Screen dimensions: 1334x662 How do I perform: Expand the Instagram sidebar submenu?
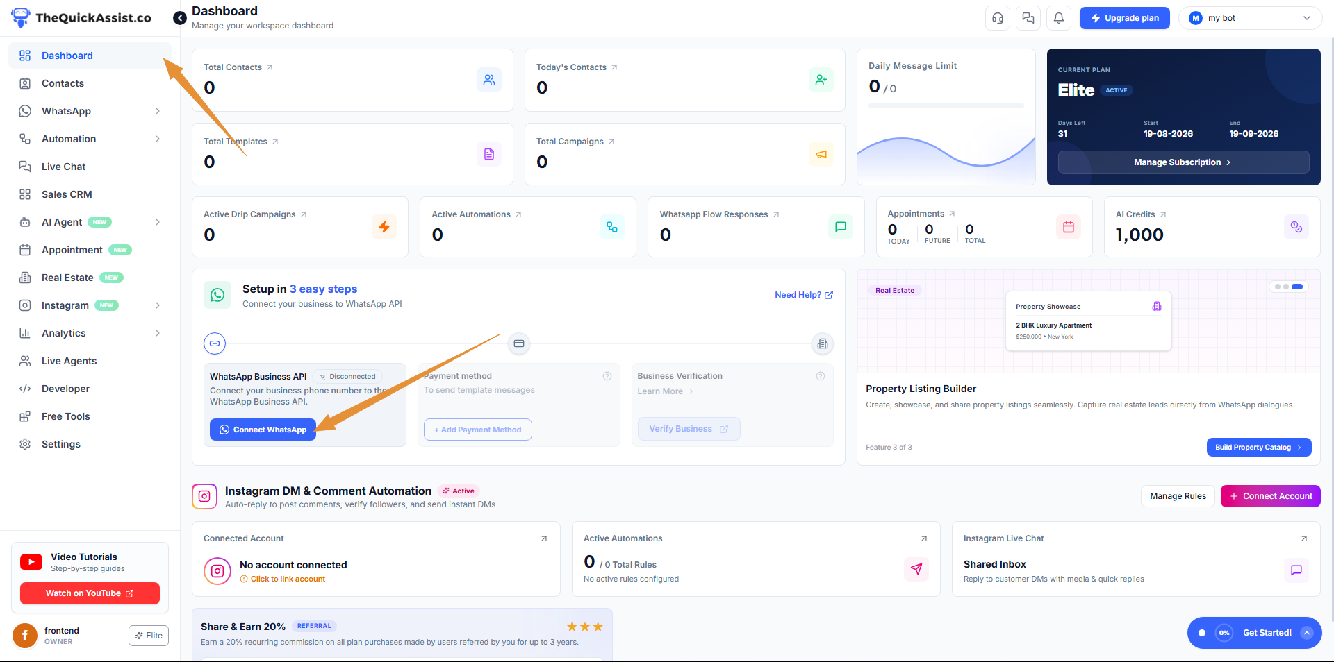[158, 305]
